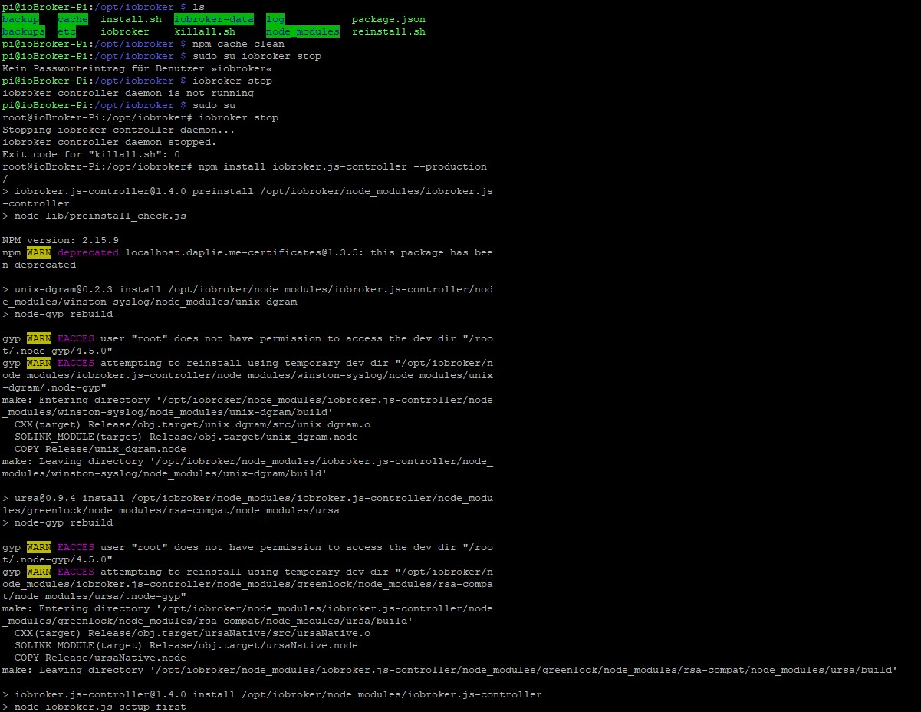Image resolution: width=921 pixels, height=712 pixels.
Task: Click the 'backup' directory in ls output
Action: pos(21,19)
